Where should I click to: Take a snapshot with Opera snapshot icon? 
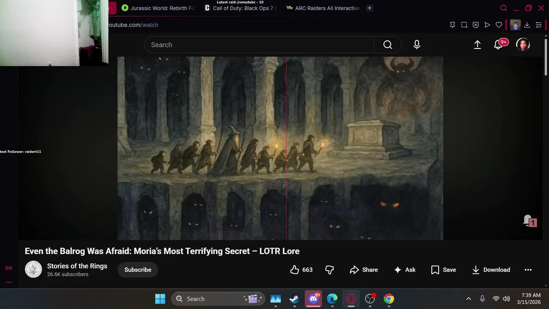pyautogui.click(x=464, y=25)
